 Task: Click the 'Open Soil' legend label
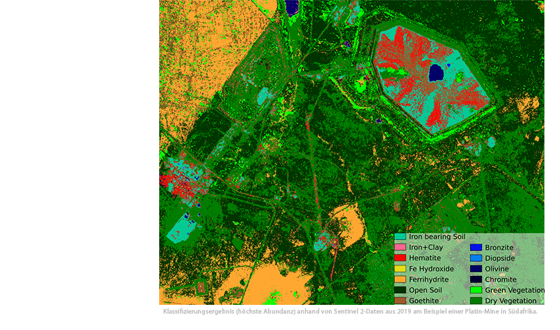click(425, 290)
